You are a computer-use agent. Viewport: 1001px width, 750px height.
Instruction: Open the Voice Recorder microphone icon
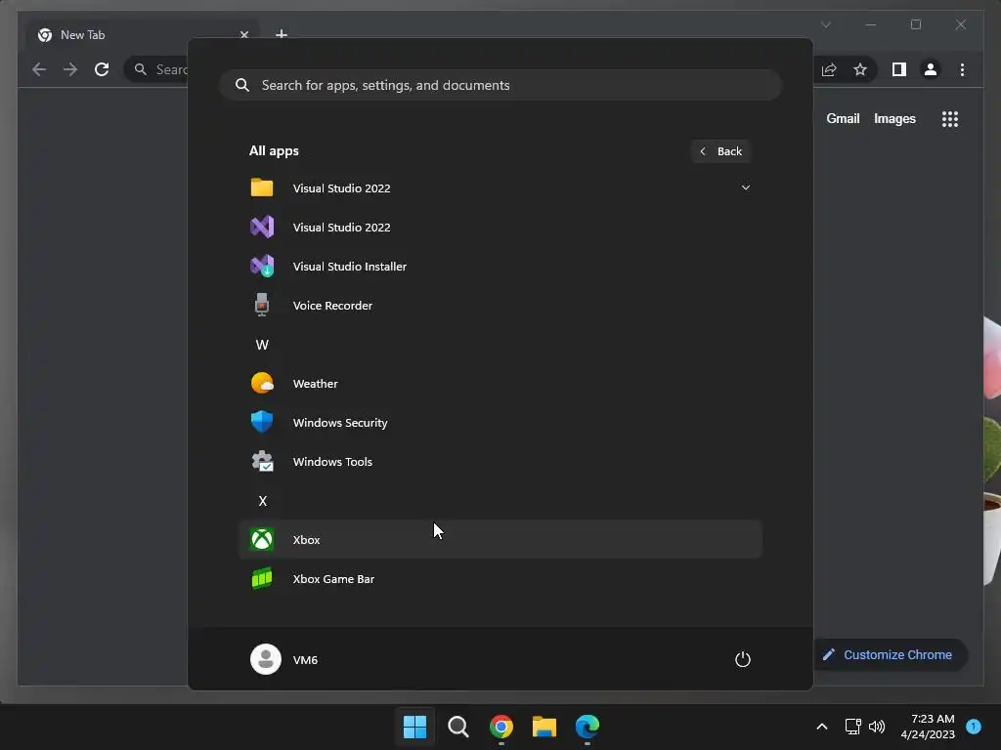(262, 305)
